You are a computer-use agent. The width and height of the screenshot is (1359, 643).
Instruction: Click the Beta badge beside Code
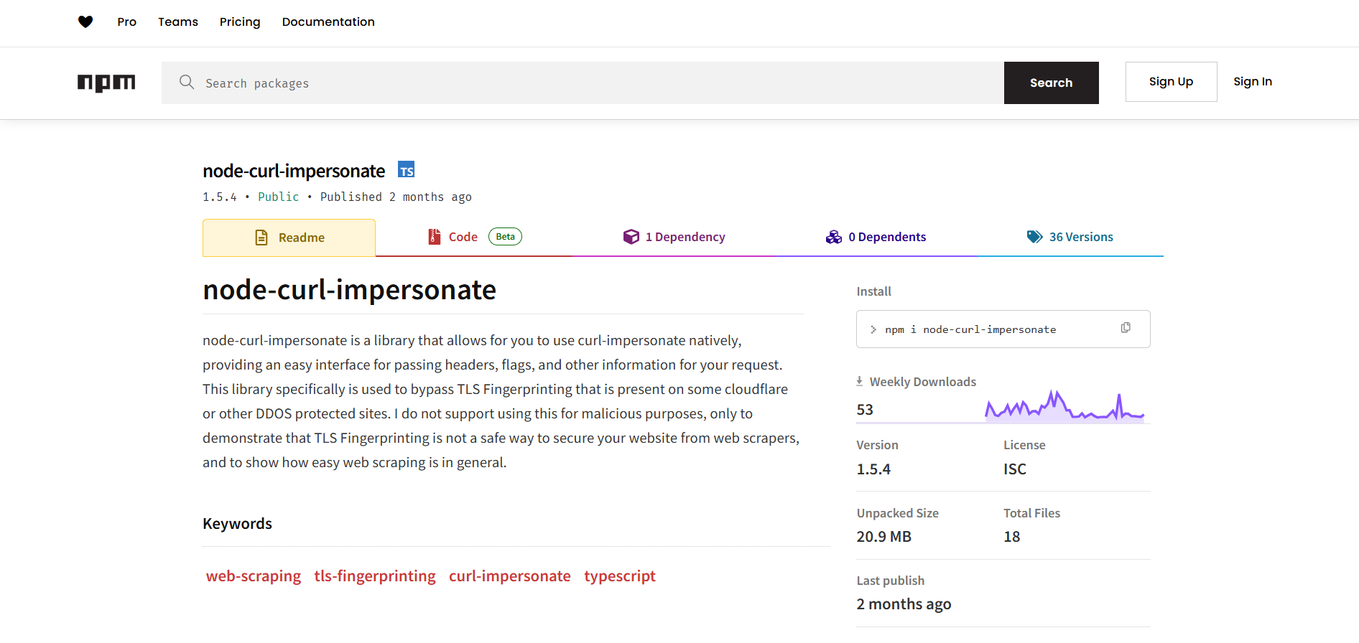(x=505, y=237)
